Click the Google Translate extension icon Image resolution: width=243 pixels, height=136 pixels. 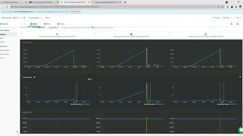click(x=227, y=7)
